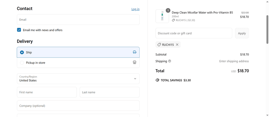269x117 pixels.
Task: Focus the Company (optional) field
Action: coord(78,106)
